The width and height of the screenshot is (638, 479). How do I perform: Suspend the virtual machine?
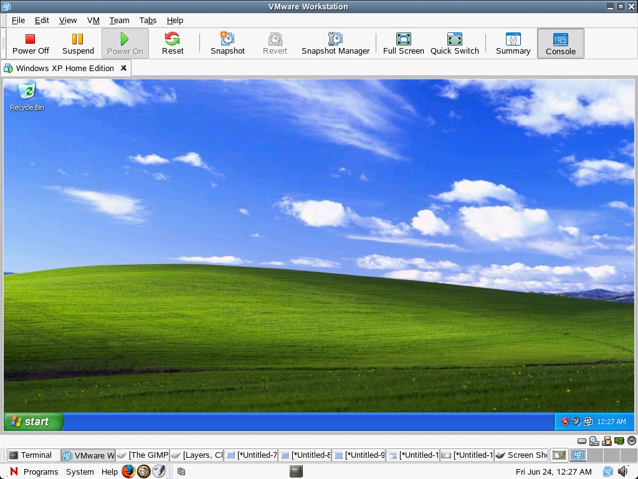(x=78, y=43)
